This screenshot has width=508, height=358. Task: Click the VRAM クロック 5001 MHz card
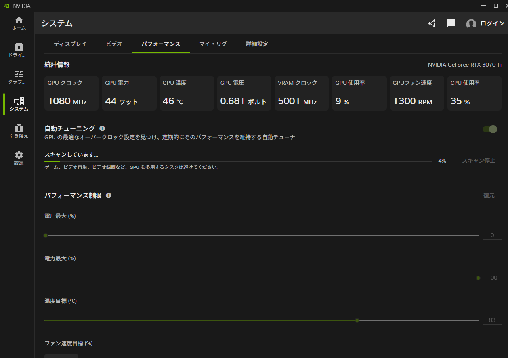point(302,93)
